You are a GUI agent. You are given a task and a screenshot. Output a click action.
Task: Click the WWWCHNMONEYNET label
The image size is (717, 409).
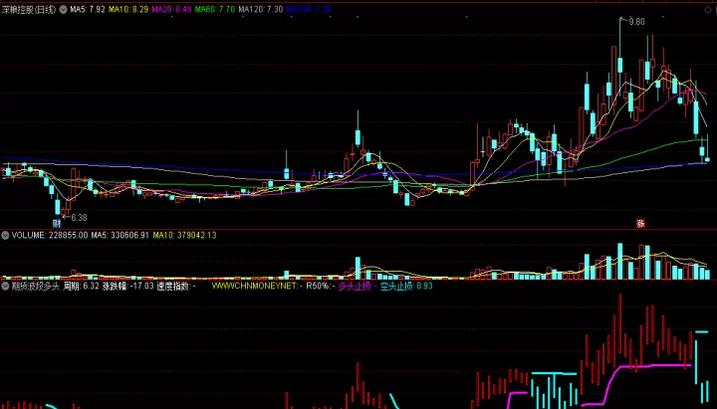click(x=257, y=286)
